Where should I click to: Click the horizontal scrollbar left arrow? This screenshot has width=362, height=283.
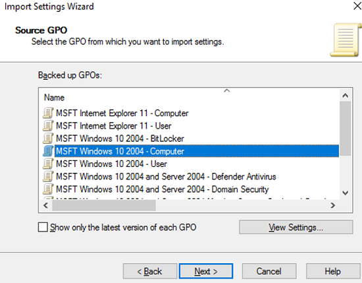coord(45,205)
